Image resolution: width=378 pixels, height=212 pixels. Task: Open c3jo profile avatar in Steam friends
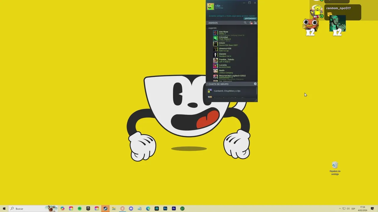point(210,6)
